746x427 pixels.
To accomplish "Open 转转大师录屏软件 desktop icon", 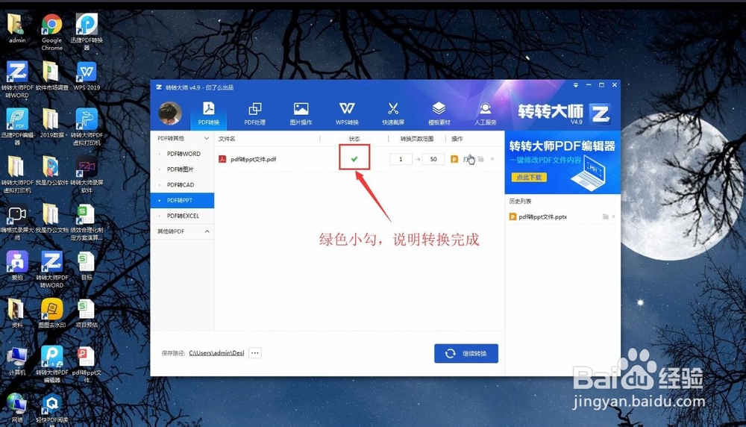I will click(x=87, y=174).
